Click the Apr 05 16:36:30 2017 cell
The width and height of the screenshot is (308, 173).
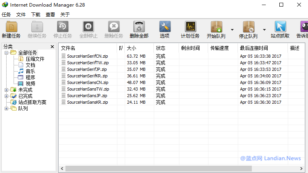(261, 102)
